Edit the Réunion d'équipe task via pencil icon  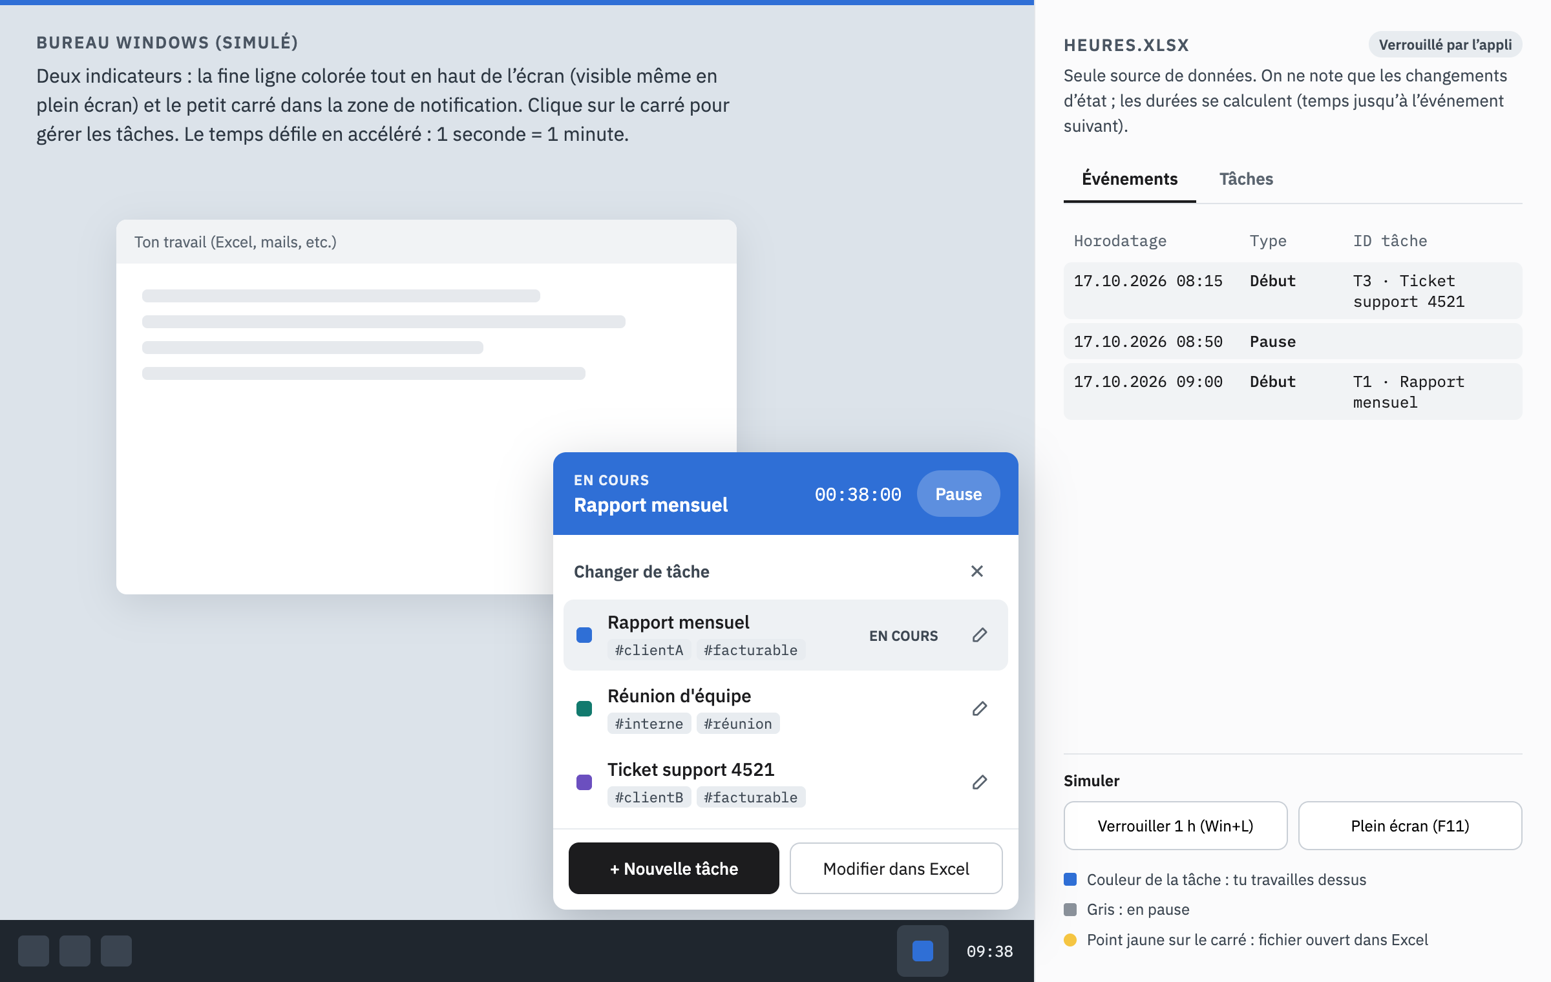tap(980, 709)
